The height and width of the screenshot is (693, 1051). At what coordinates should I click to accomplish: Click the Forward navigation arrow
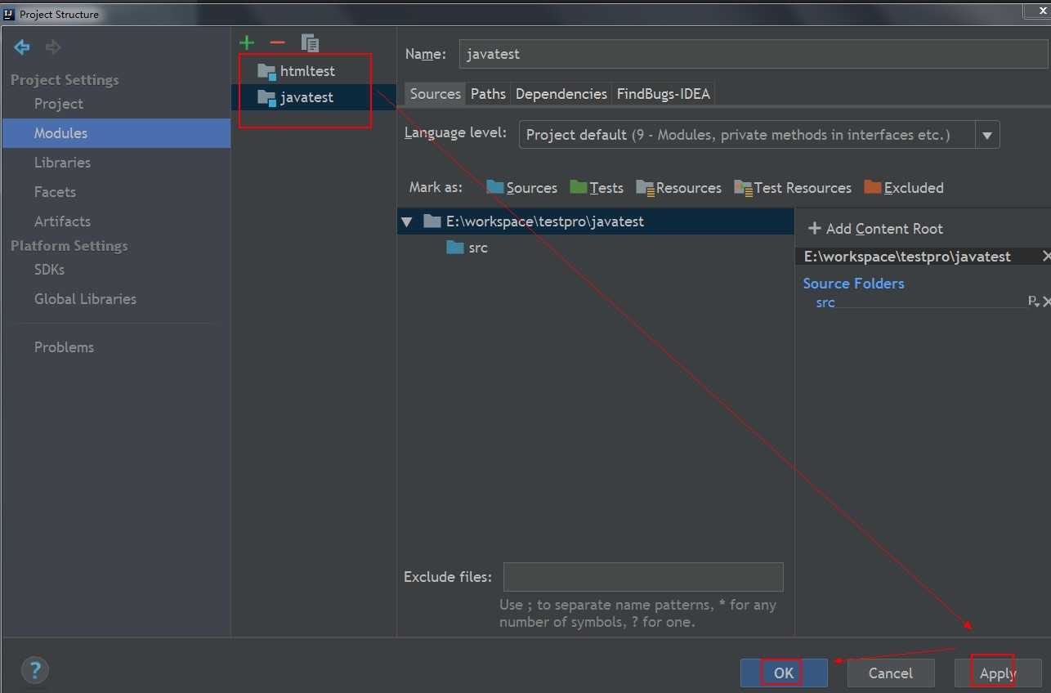53,47
